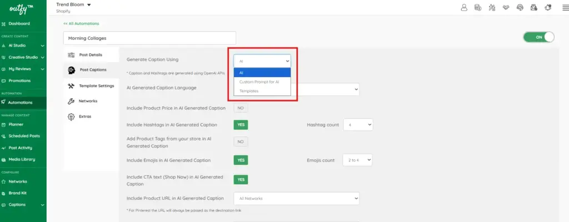
Task: Click the Scheduled Posts sidebar icon
Action: 4,137
